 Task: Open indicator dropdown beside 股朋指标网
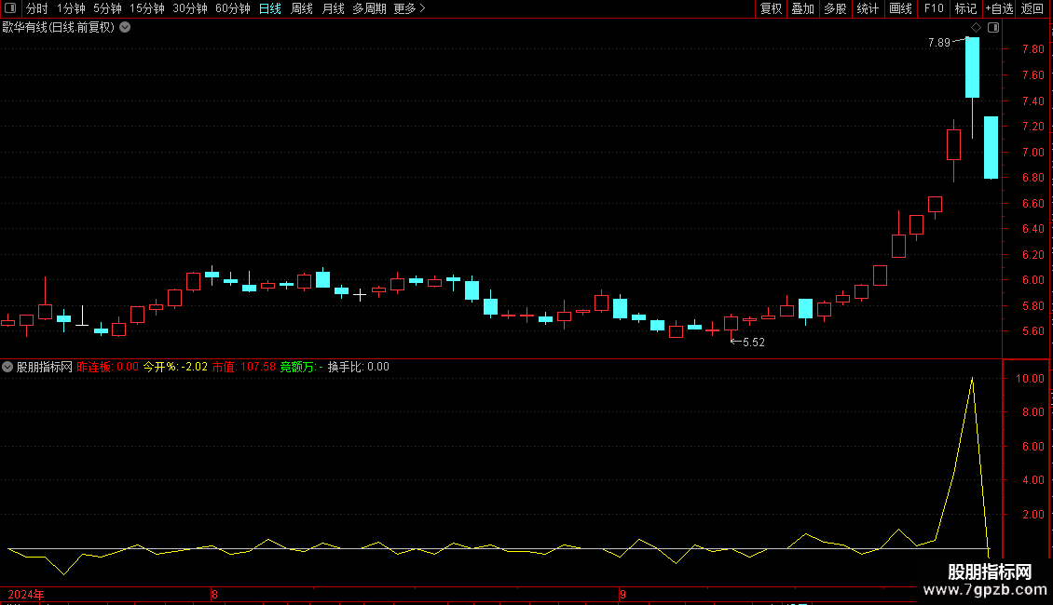click(x=7, y=367)
